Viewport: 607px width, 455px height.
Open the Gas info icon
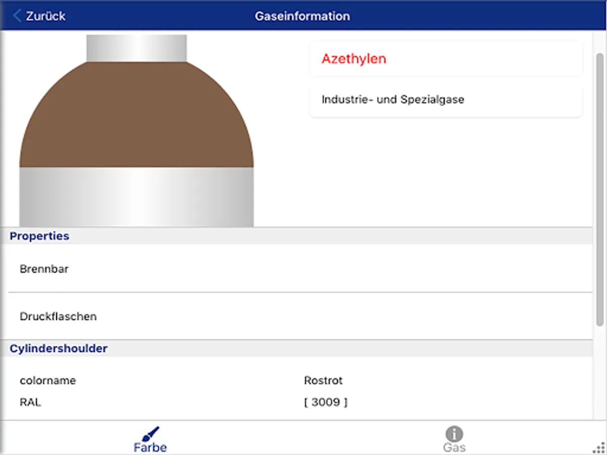coord(454,434)
